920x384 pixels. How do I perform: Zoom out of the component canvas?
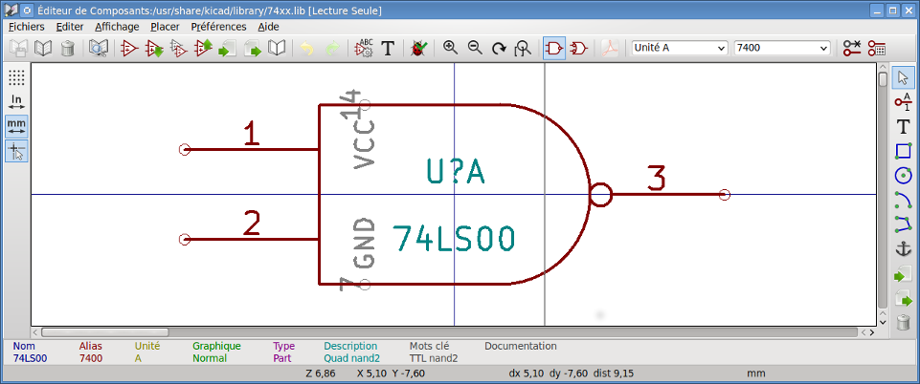point(475,48)
